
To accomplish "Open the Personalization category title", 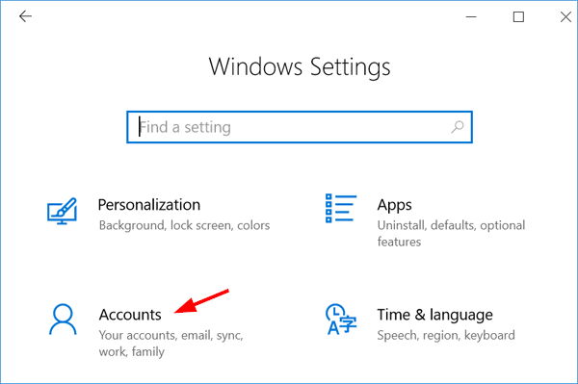I will (149, 205).
